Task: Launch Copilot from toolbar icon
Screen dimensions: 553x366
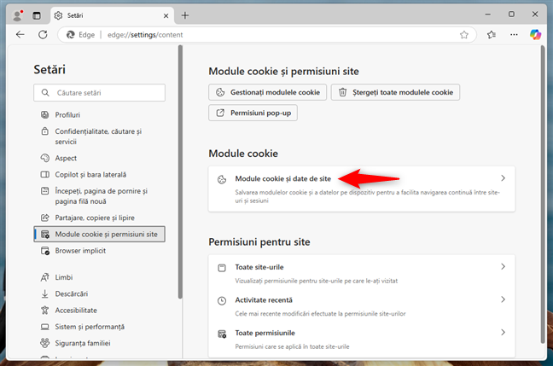Action: [535, 35]
